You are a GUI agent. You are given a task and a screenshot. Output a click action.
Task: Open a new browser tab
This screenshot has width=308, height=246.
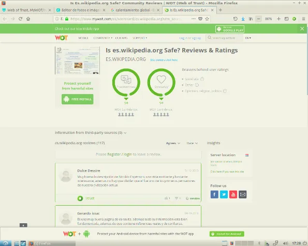click(221, 10)
